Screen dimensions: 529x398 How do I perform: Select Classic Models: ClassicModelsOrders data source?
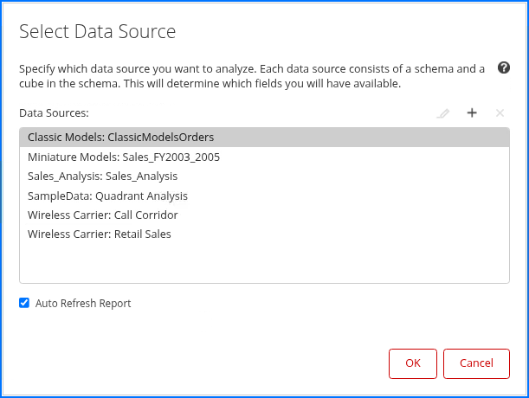(x=120, y=137)
